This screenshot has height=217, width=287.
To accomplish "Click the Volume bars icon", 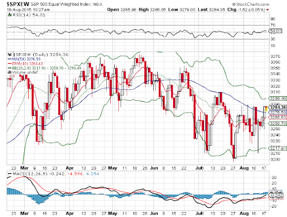I will 9,72.
